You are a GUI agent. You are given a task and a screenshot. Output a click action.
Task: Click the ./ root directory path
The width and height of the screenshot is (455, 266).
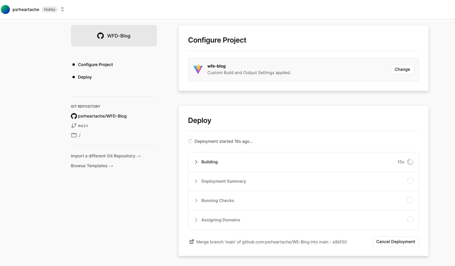(x=79, y=135)
